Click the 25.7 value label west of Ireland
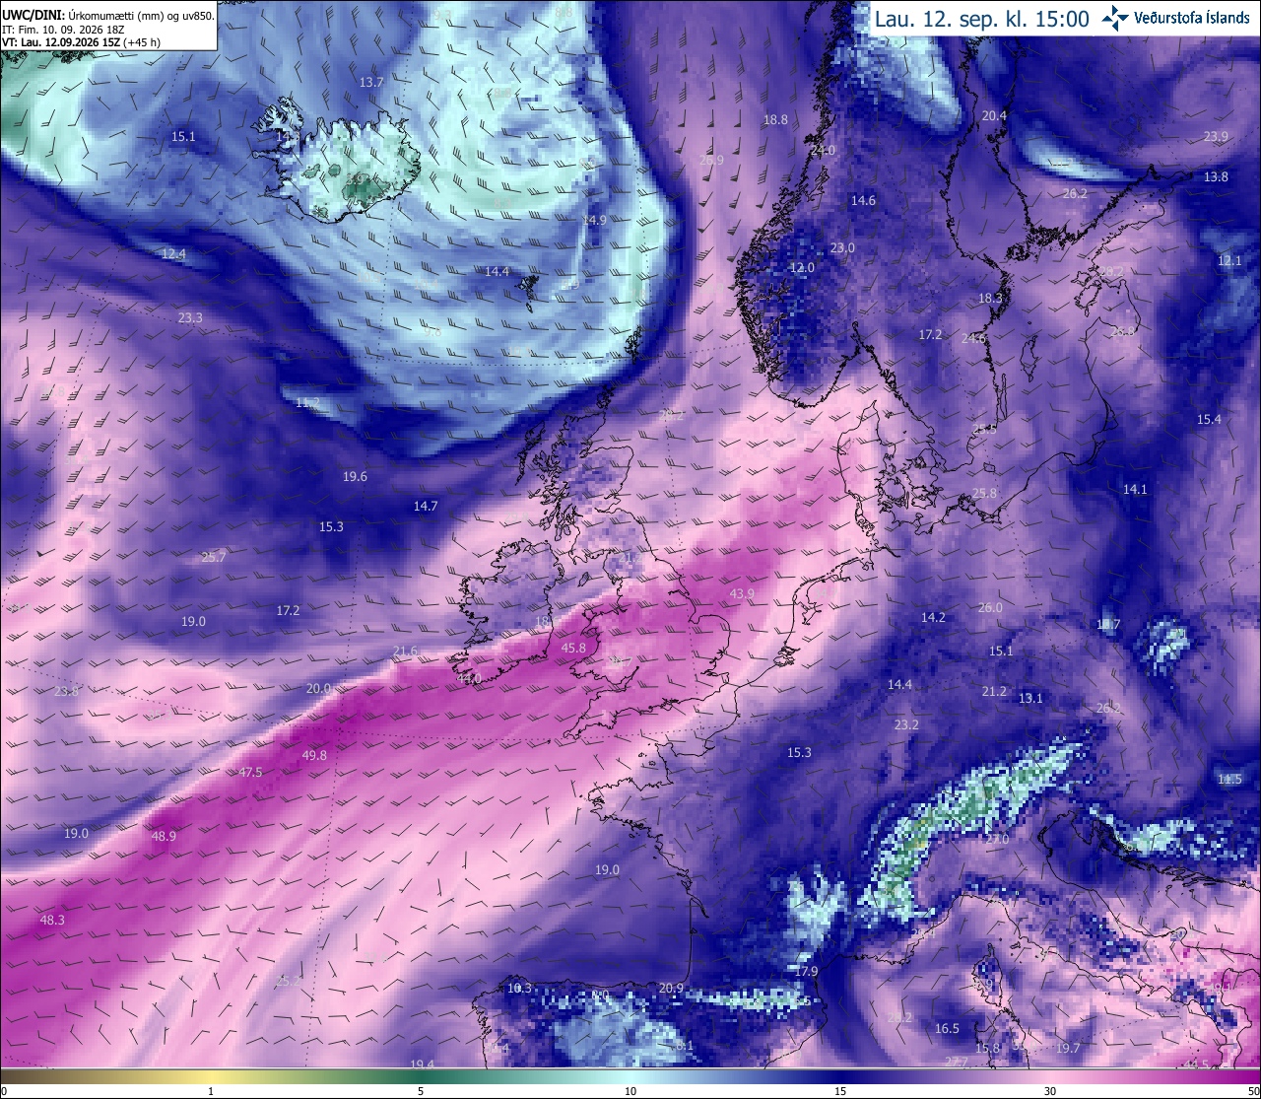 click(x=214, y=557)
